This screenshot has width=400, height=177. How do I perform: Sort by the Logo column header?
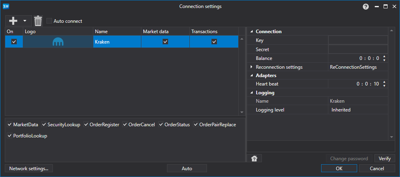tap(58, 32)
